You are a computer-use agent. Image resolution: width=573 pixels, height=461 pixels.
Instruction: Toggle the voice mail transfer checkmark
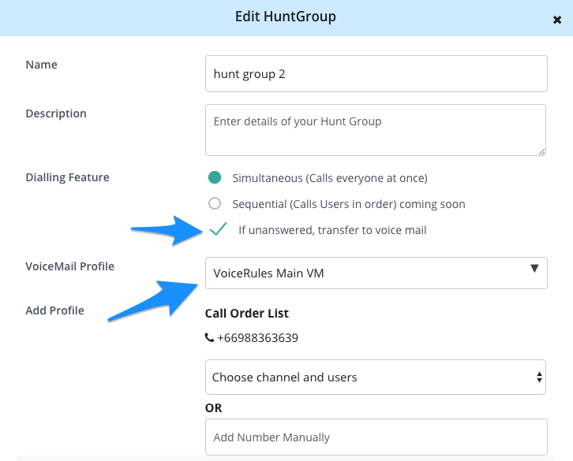click(x=218, y=229)
